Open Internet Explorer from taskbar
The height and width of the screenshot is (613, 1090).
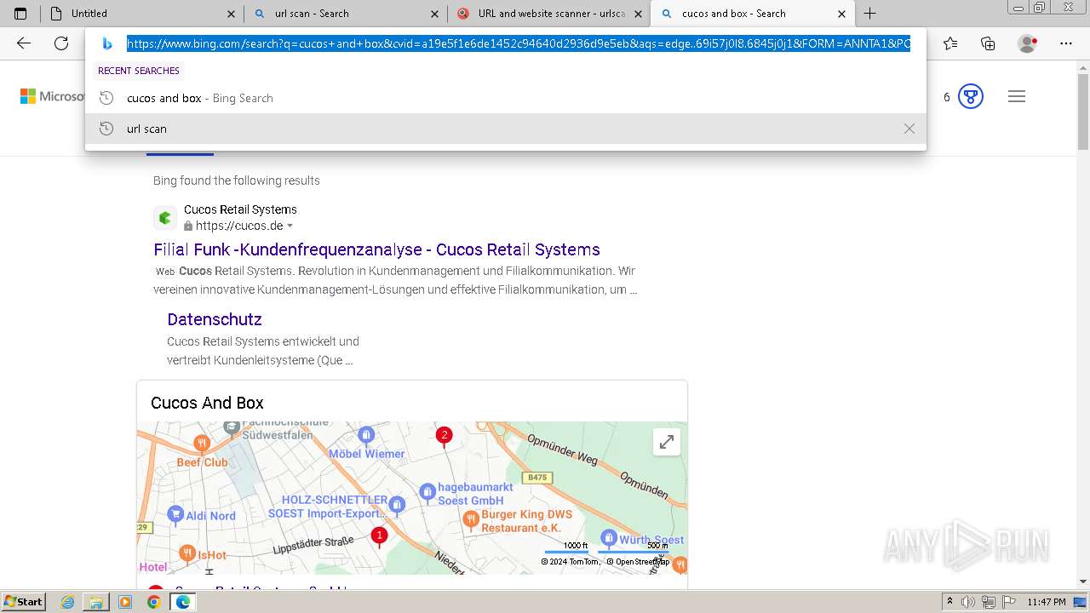point(68,602)
